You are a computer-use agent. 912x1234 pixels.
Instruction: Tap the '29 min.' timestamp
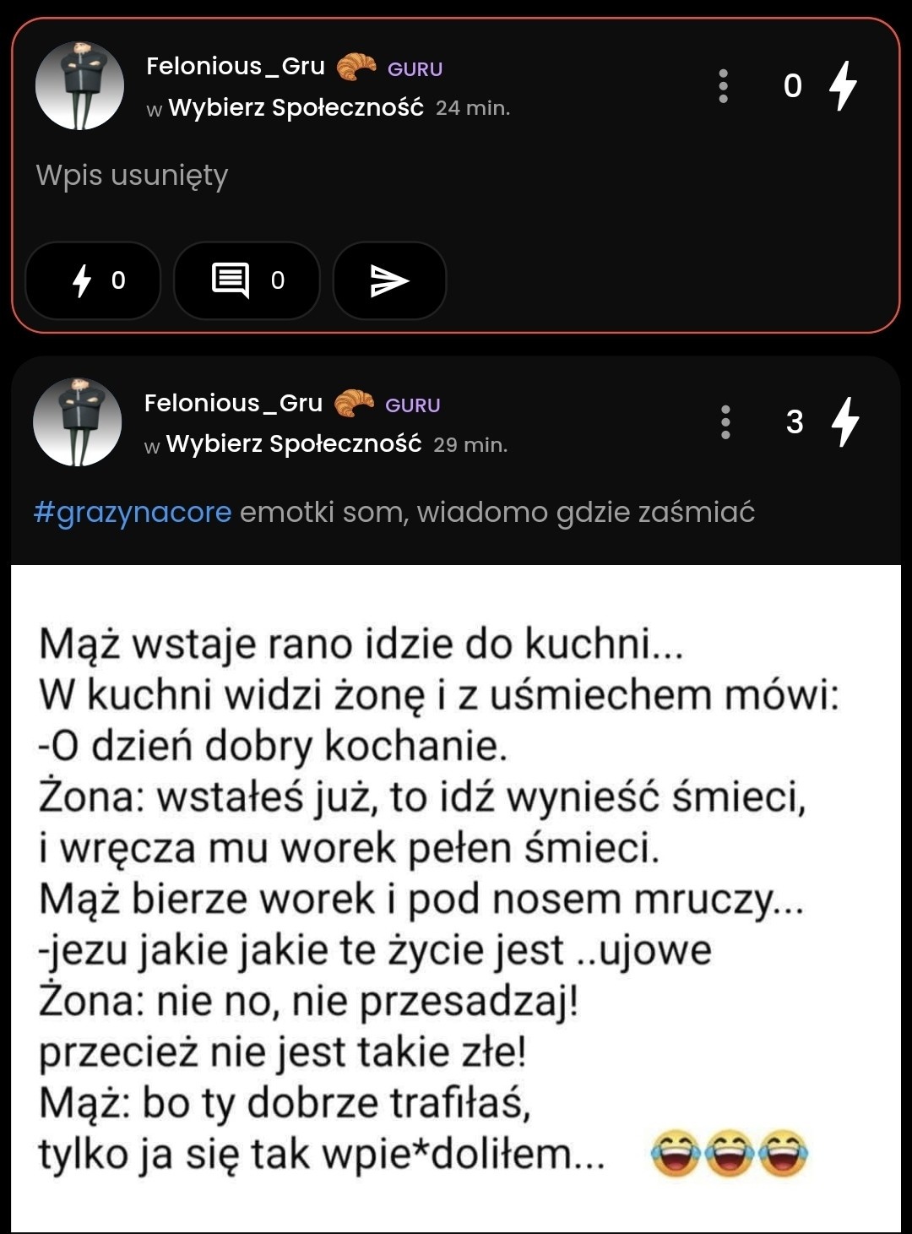tap(470, 445)
